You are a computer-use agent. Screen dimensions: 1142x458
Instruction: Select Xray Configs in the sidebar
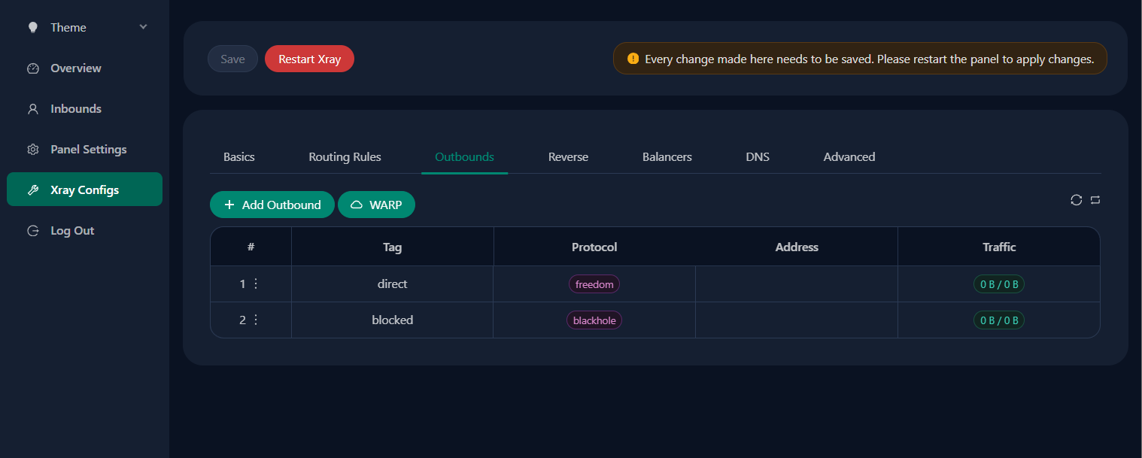pyautogui.click(x=84, y=190)
